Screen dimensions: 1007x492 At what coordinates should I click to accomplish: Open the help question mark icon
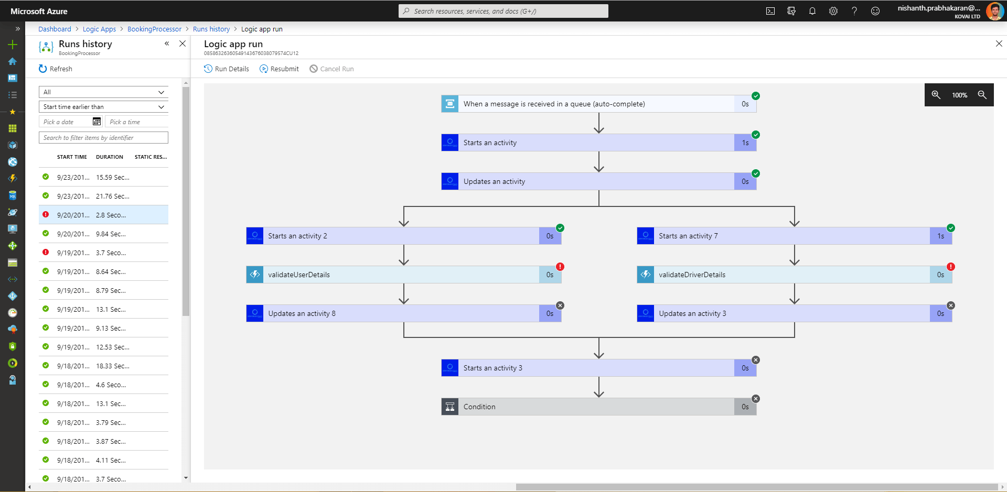point(854,11)
